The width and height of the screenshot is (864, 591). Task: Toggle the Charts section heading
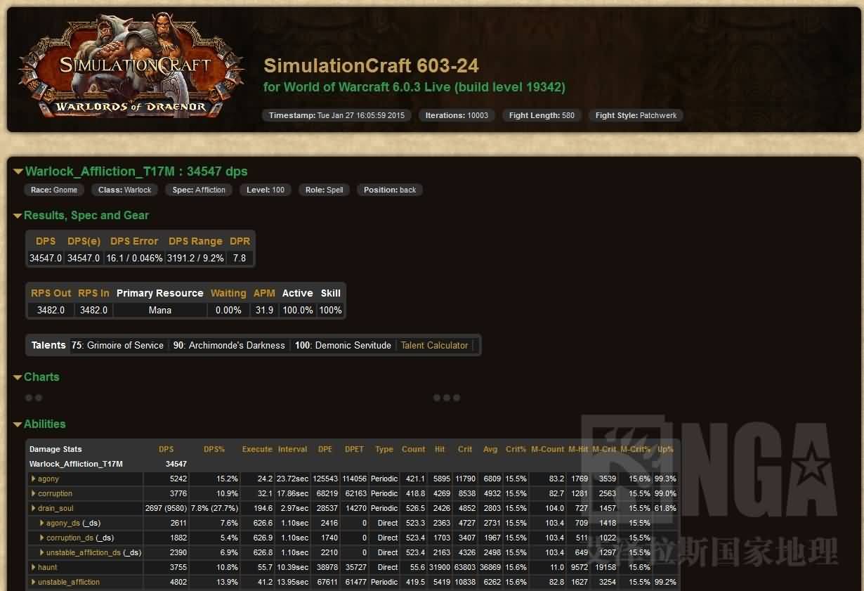pyautogui.click(x=37, y=377)
